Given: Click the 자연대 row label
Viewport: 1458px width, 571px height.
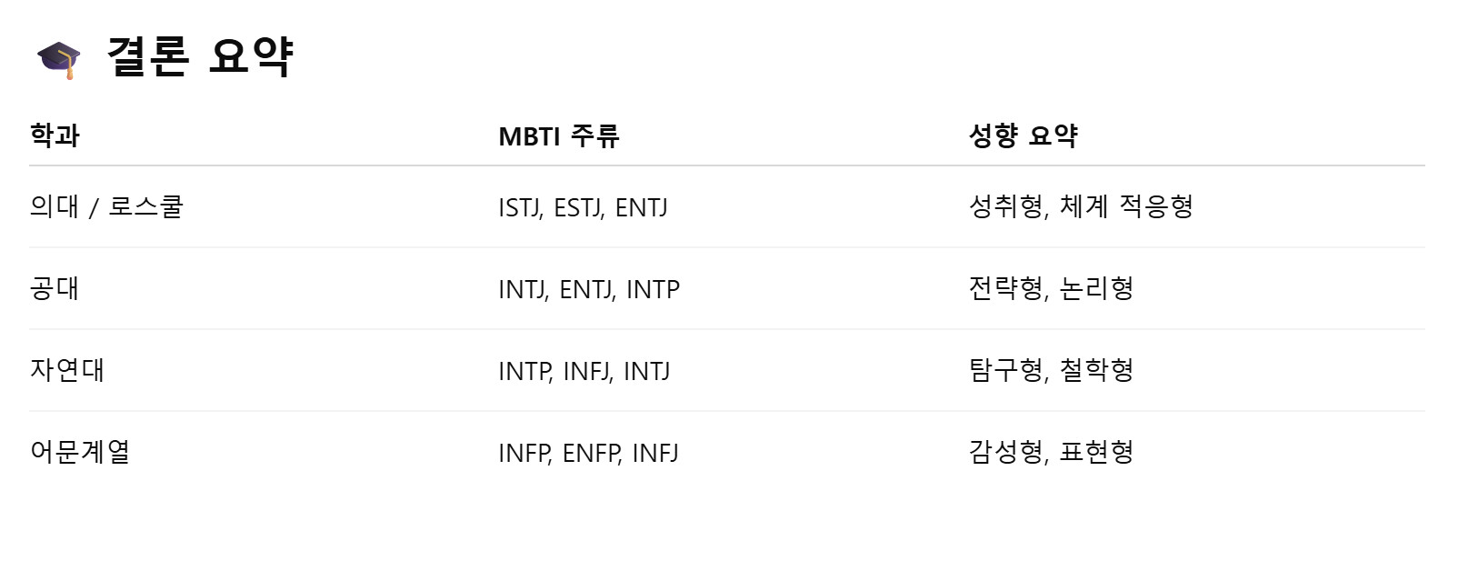Looking at the screenshot, I should point(67,370).
